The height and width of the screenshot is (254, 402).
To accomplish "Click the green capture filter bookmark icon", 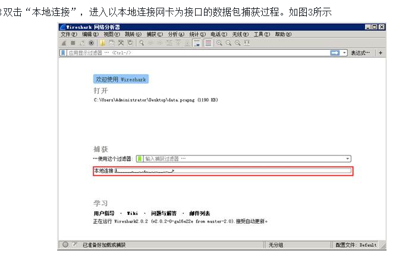I will [x=140, y=158].
